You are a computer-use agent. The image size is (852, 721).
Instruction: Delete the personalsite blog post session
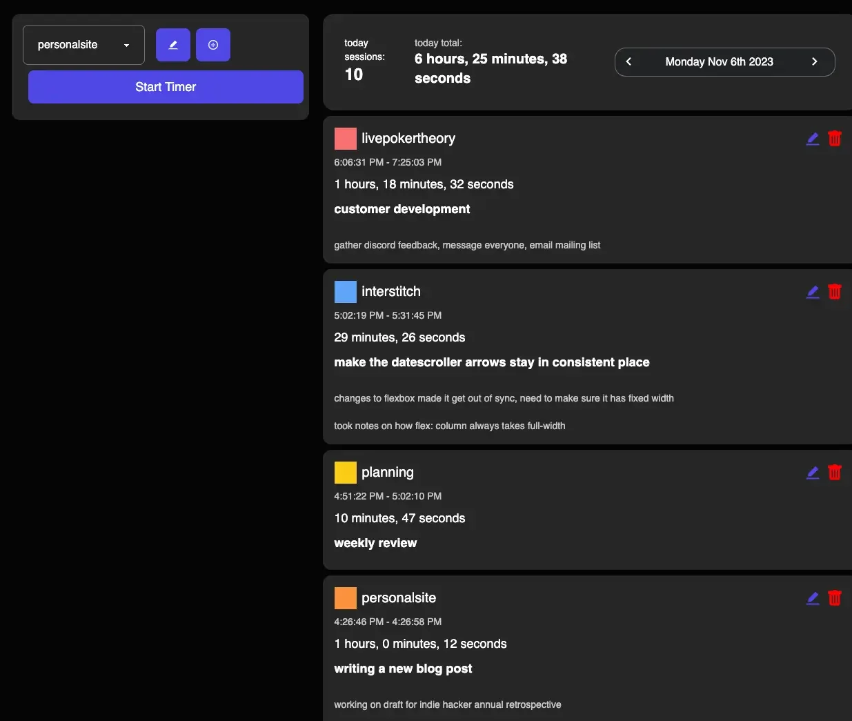835,598
